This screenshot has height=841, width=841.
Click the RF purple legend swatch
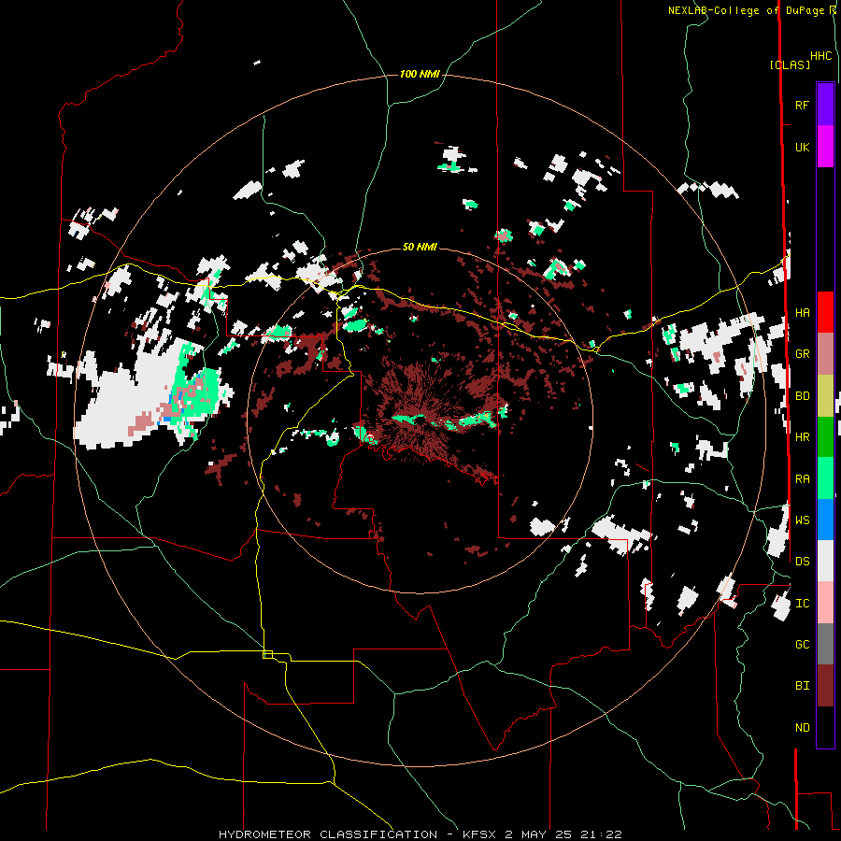(825, 105)
